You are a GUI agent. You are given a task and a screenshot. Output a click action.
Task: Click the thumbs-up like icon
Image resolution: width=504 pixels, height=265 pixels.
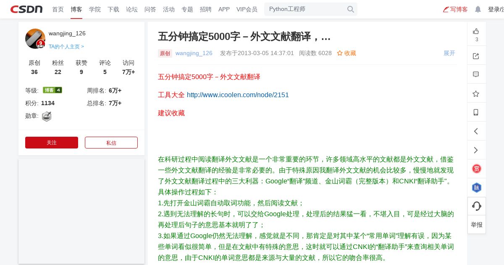(476, 31)
